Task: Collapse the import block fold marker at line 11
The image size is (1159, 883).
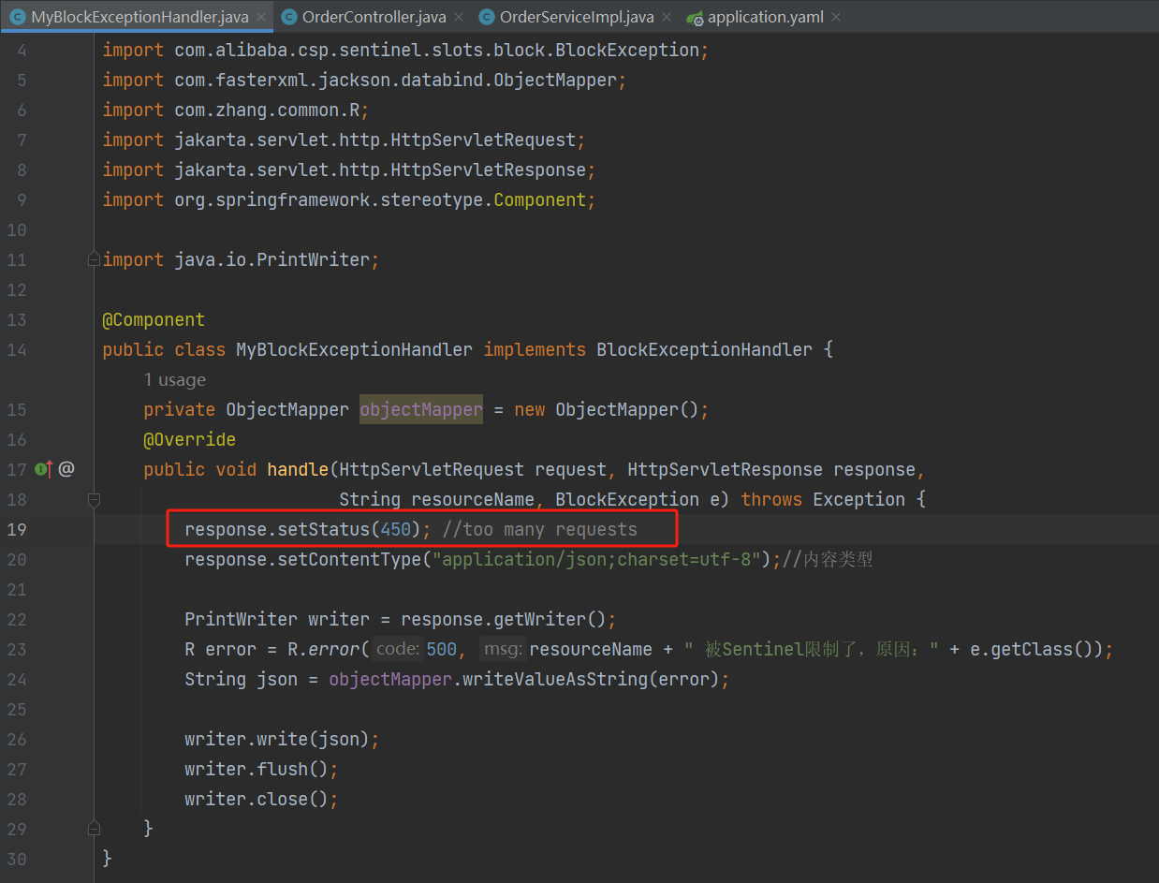Action: coord(94,259)
